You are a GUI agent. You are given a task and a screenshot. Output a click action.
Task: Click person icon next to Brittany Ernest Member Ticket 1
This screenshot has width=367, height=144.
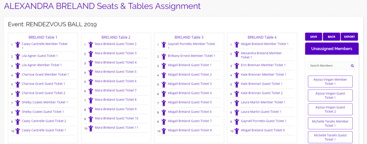(164, 56)
